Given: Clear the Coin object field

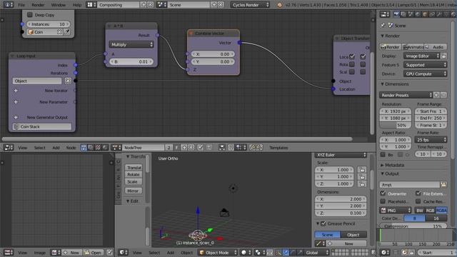Looking at the screenshot, I should (x=59, y=32).
